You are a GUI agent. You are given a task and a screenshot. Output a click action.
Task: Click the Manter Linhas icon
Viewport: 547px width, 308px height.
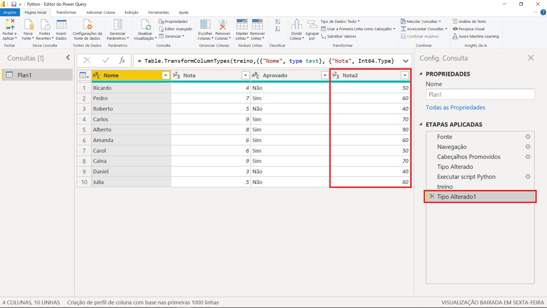click(242, 25)
